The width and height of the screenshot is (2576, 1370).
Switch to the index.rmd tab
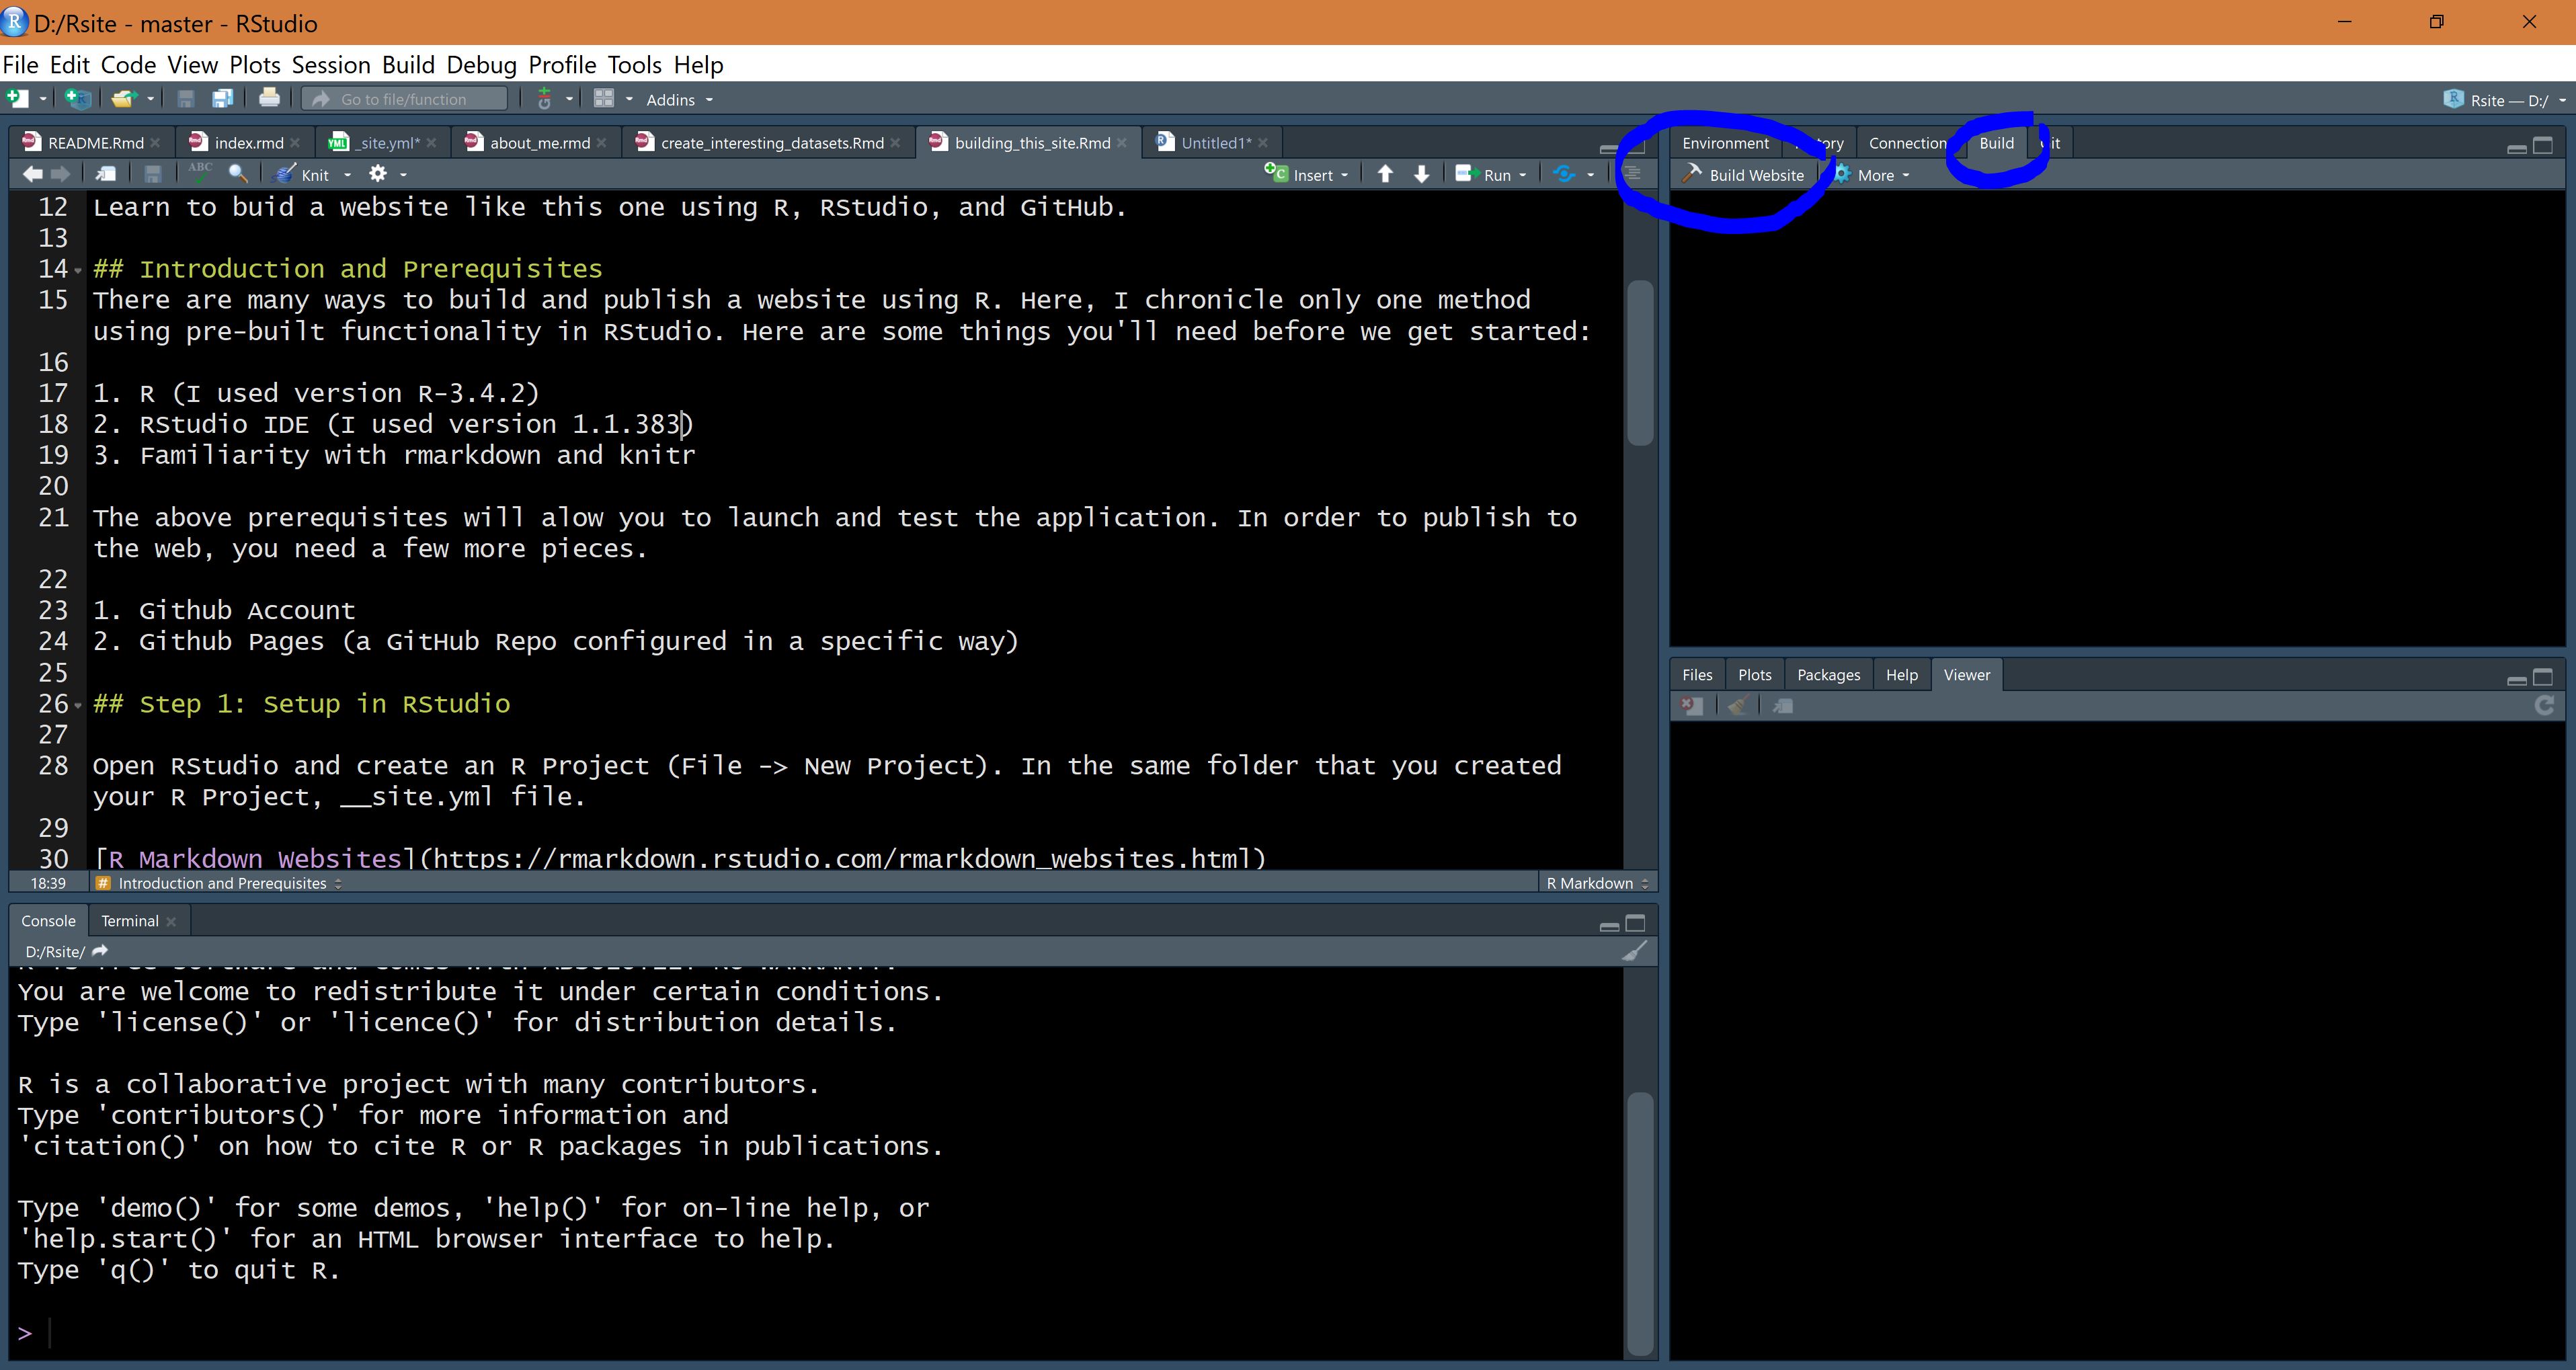248,143
